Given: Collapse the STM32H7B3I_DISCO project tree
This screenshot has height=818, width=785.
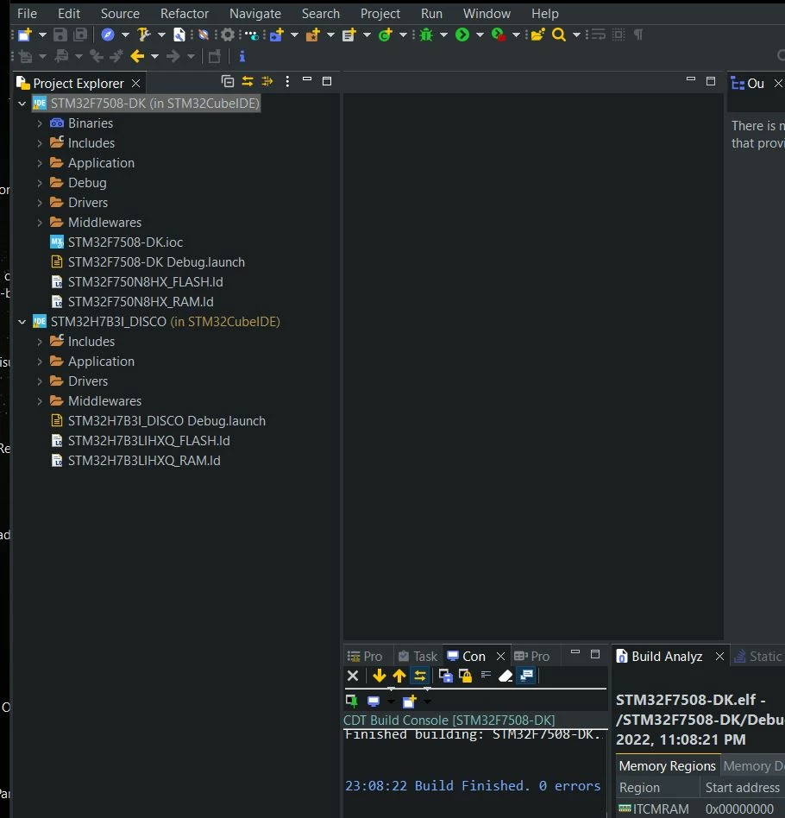Looking at the screenshot, I should (x=22, y=322).
